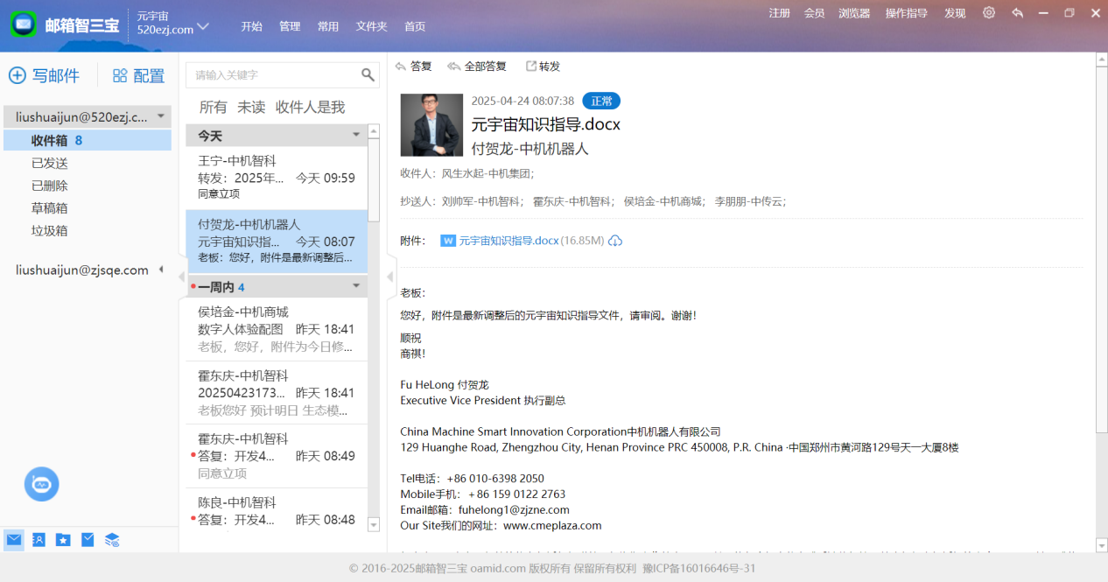Open the starred folder icon
Viewport: 1108px width, 582px height.
(63, 540)
